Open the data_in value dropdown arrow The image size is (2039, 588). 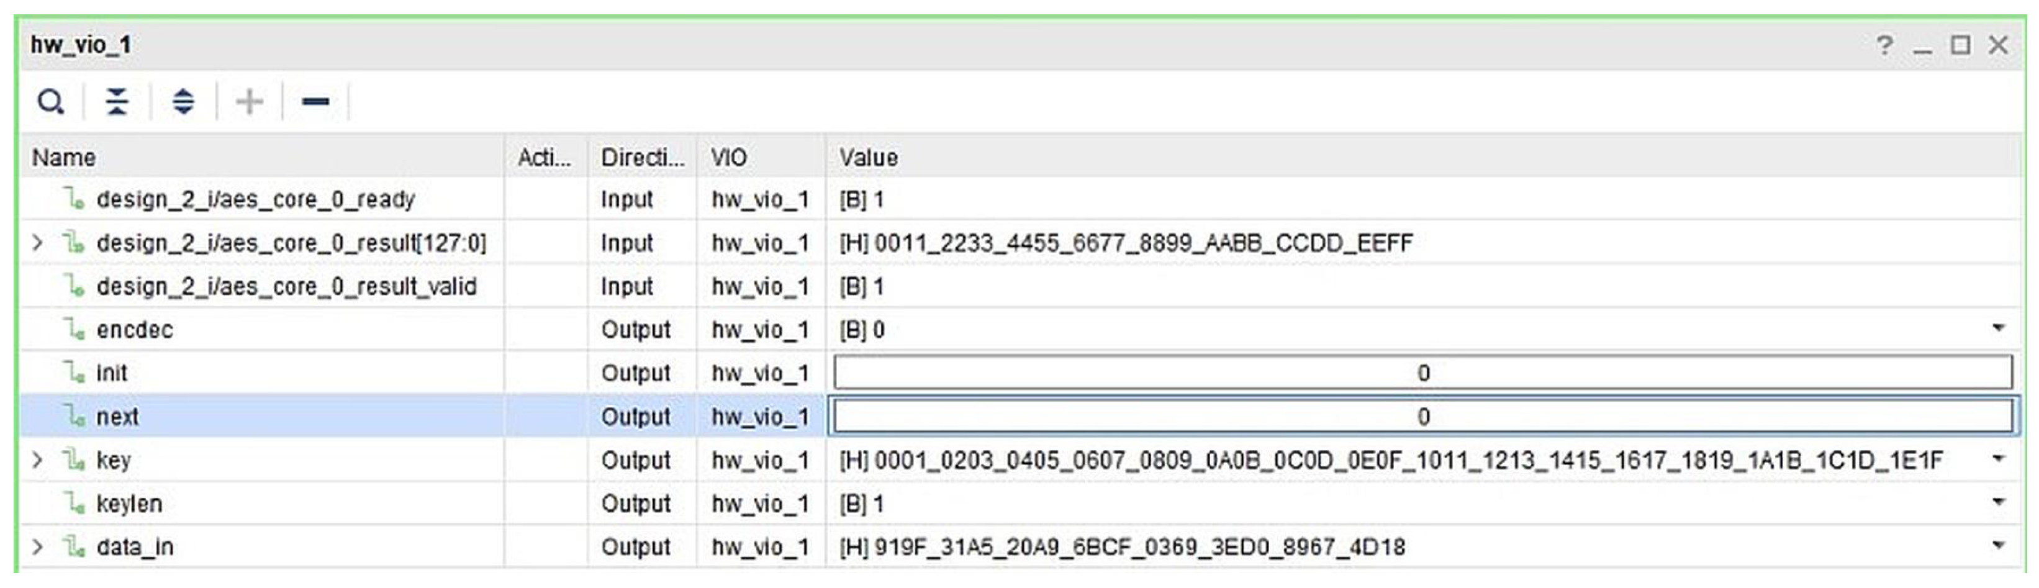(x=1999, y=545)
